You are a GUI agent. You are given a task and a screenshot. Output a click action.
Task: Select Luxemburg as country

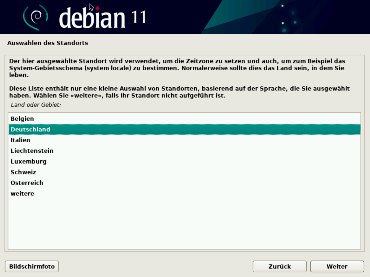(184, 161)
